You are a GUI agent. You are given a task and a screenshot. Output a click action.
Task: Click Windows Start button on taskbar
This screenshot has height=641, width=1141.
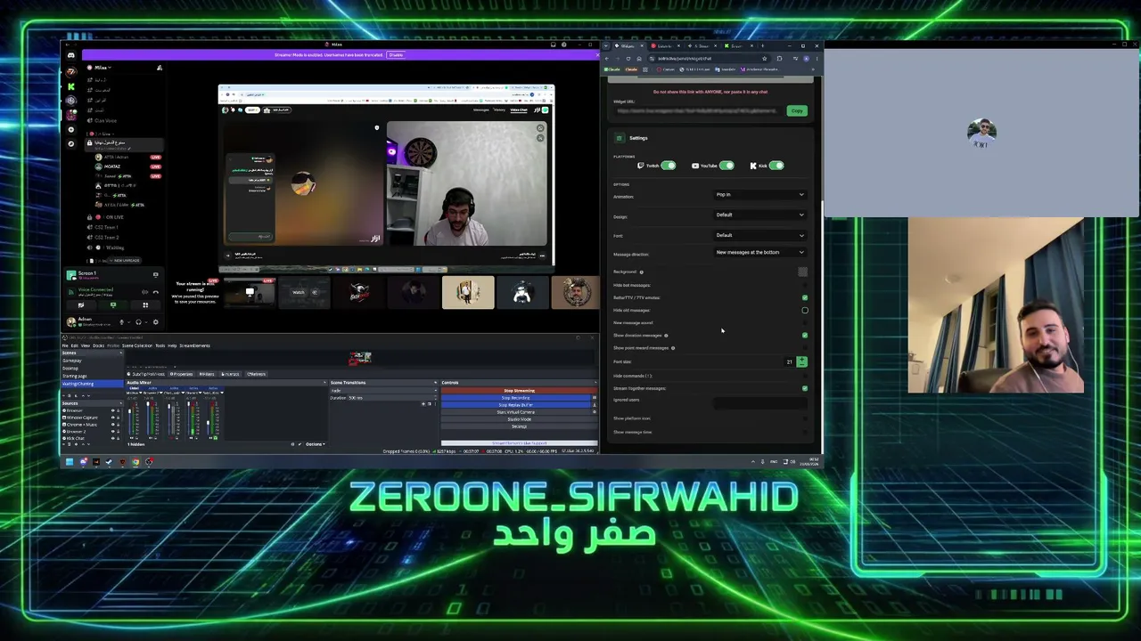(70, 461)
